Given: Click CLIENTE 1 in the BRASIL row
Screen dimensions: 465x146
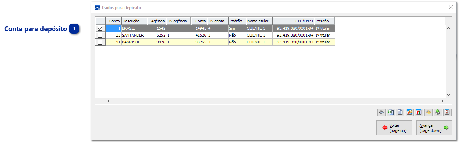Looking at the screenshot, I should (259, 28).
